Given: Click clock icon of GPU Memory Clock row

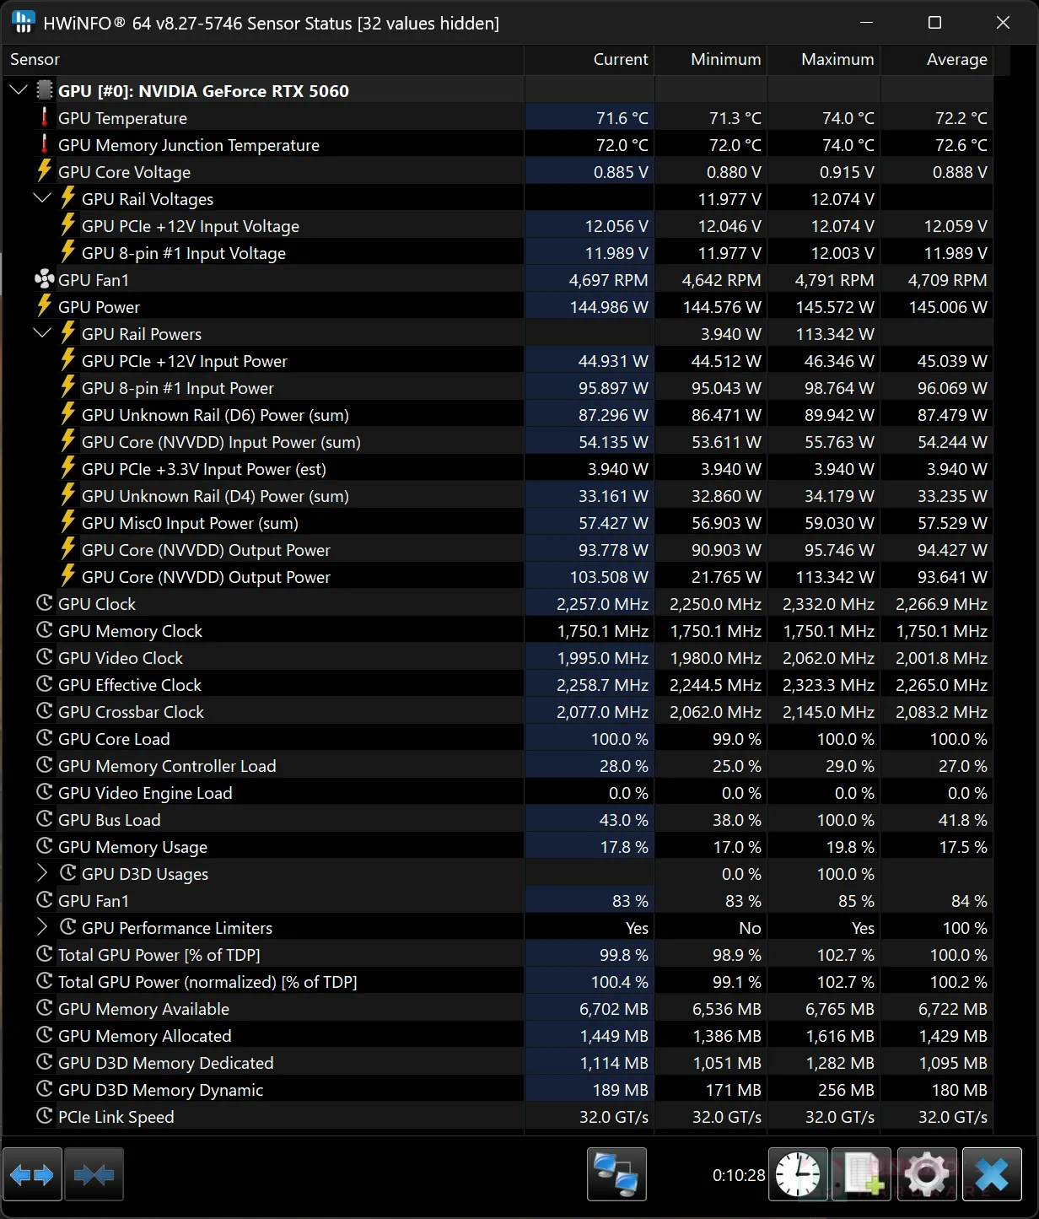Looking at the screenshot, I should coord(45,629).
